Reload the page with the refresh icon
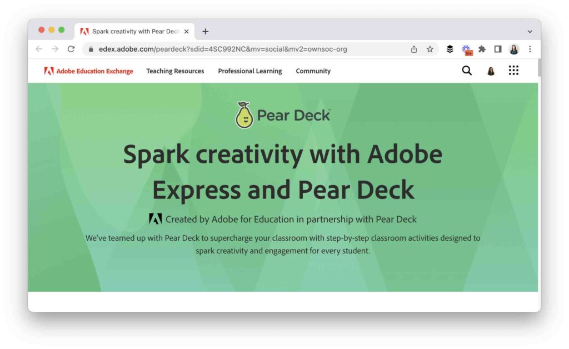This screenshot has width=569, height=349. [71, 49]
